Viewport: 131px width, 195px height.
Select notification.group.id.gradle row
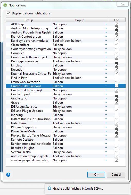[x=66, y=156]
